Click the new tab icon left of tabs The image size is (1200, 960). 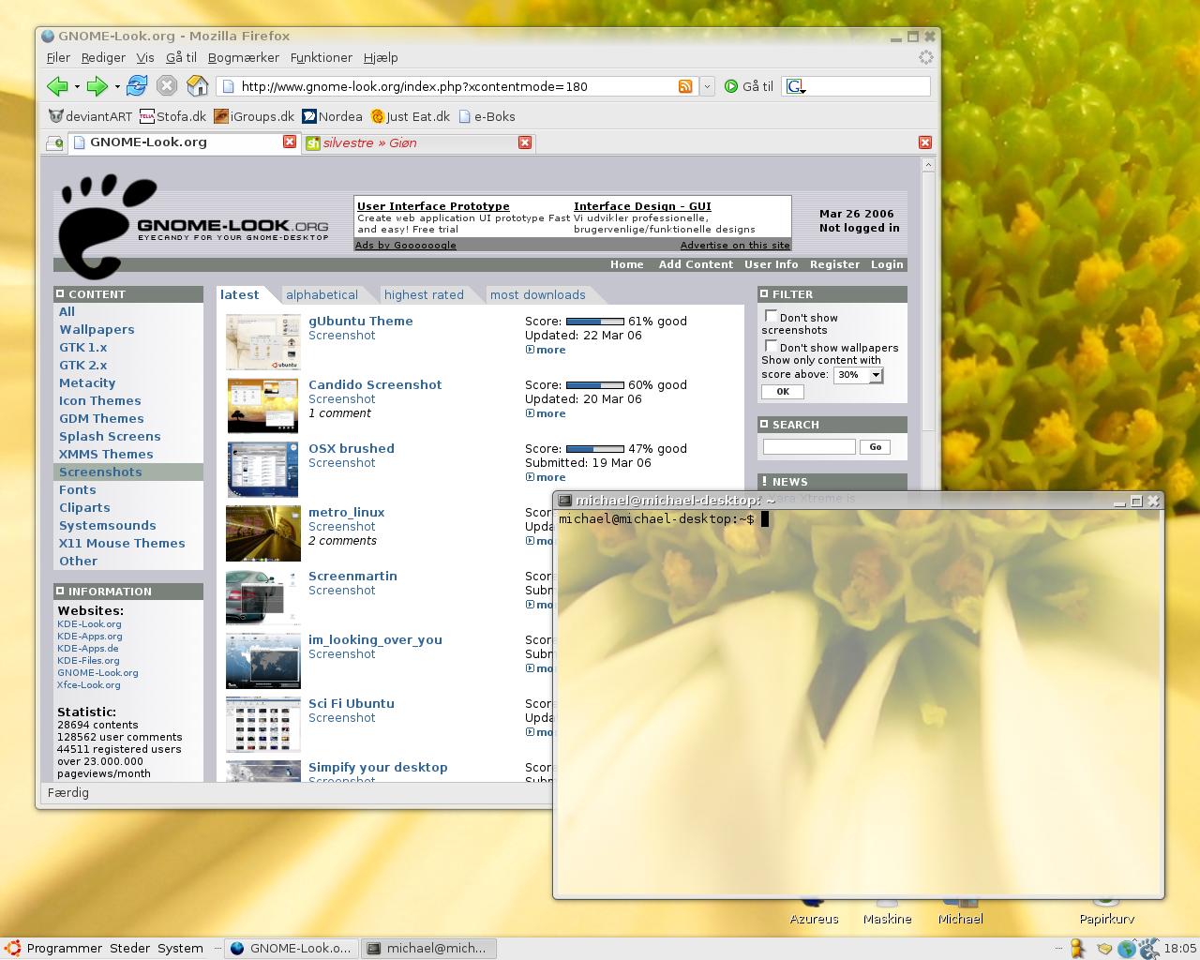[x=54, y=142]
